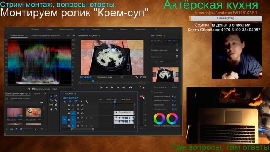Step back one frame in program monitor
The image size is (270, 152).
107,87
